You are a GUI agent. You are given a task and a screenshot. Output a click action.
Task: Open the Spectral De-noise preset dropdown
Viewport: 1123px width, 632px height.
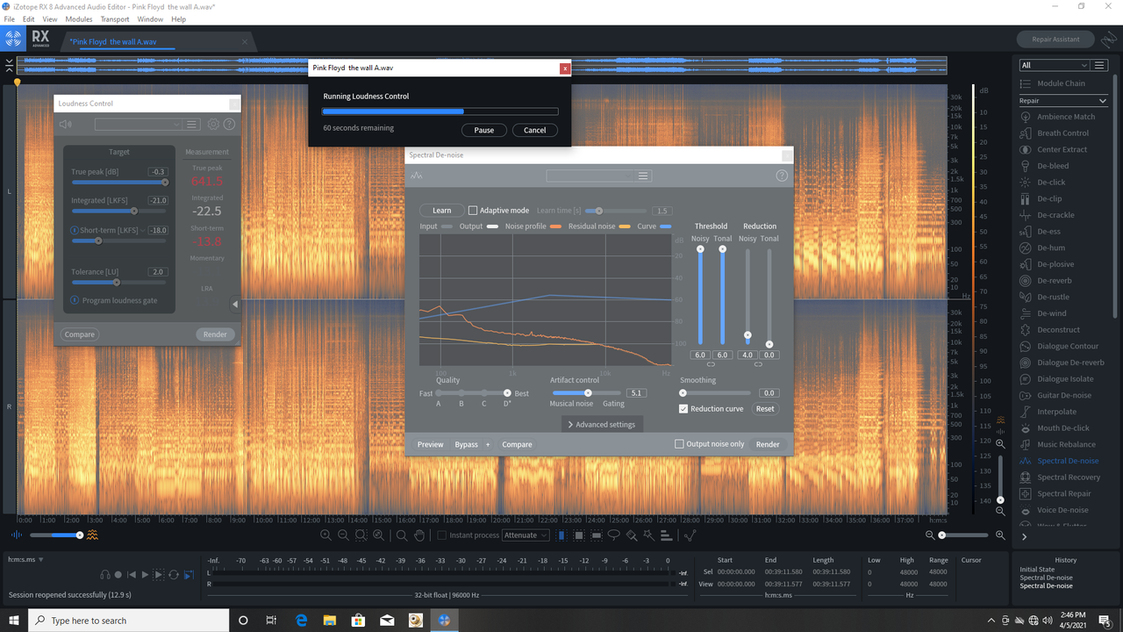coord(590,176)
